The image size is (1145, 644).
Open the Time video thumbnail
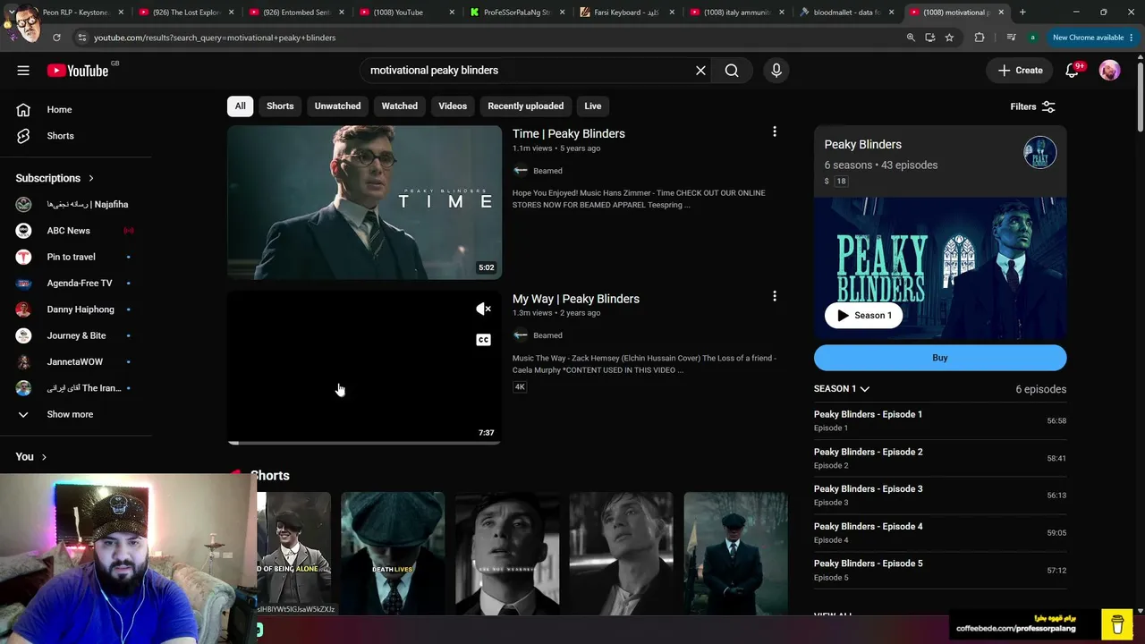click(x=364, y=202)
